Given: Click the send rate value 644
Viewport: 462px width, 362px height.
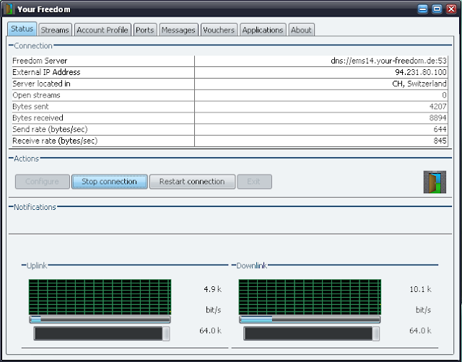Looking at the screenshot, I should (440, 129).
